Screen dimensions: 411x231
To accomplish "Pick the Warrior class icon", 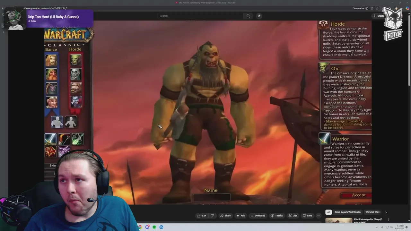I will tap(50, 139).
